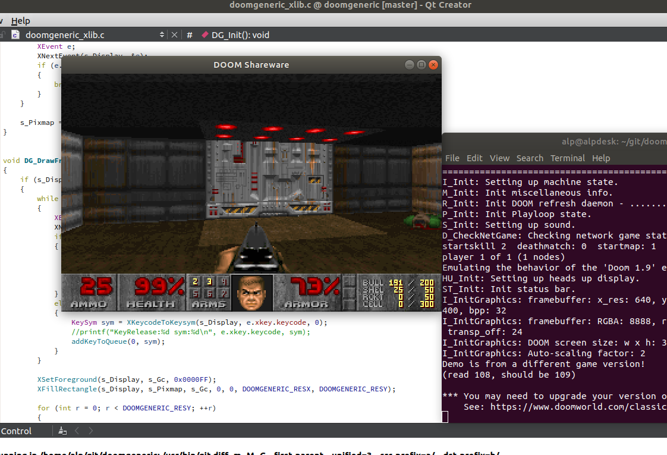Click the 's_Pixmap' assignment code line

pos(40,123)
